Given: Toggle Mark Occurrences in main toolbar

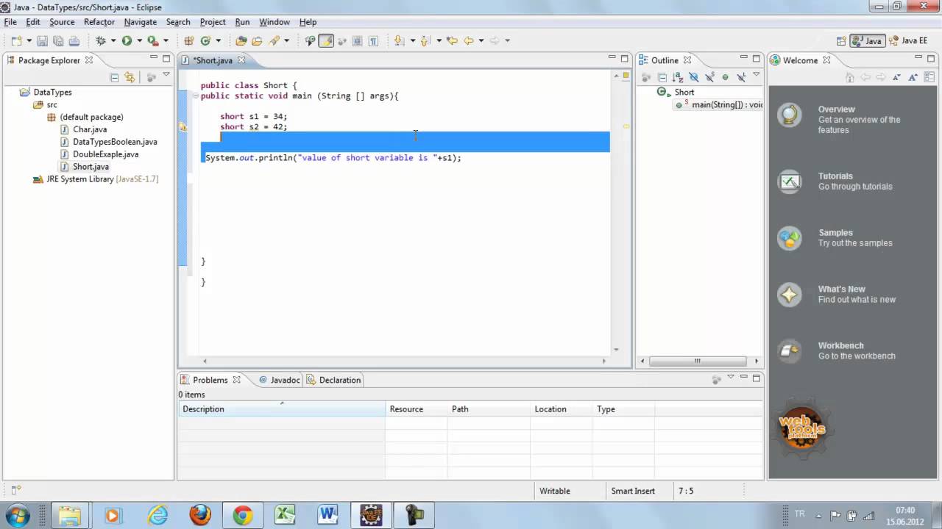Looking at the screenshot, I should pyautogui.click(x=326, y=41).
